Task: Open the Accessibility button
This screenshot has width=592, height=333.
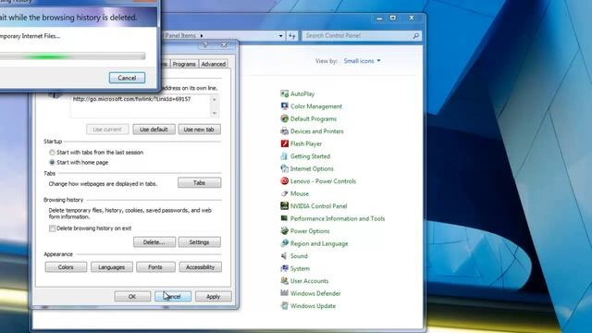Action: pos(200,267)
